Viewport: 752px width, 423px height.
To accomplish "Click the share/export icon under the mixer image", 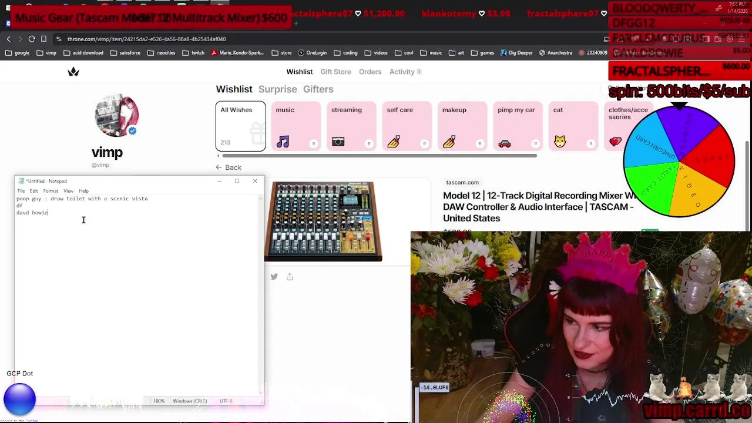I will [x=290, y=277].
